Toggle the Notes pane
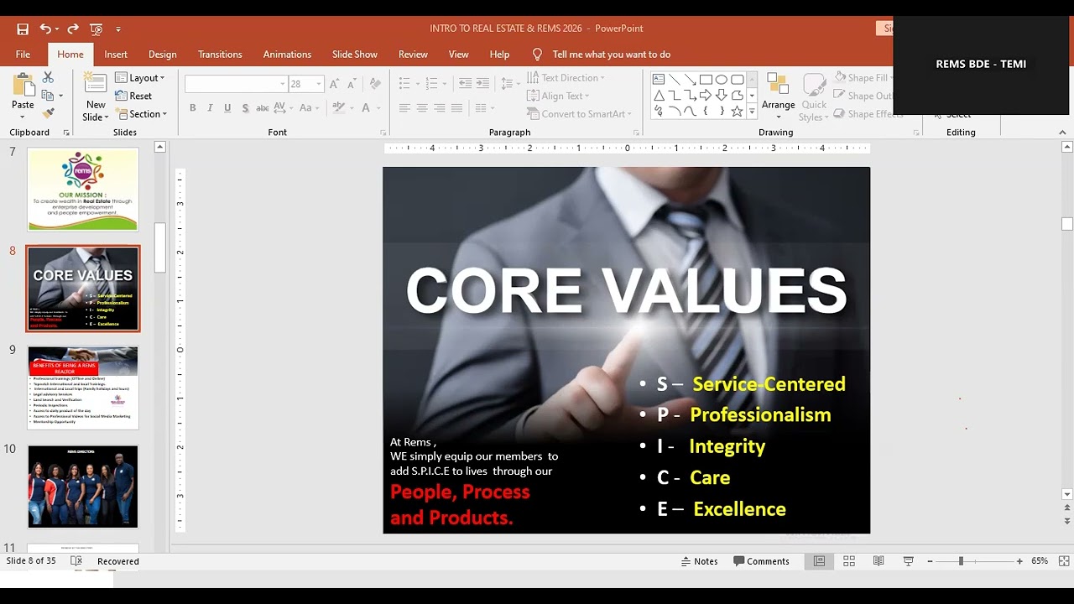1074x604 pixels. click(x=700, y=561)
